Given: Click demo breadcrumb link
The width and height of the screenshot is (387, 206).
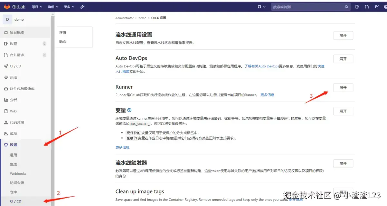Looking at the screenshot, I should click(142, 18).
